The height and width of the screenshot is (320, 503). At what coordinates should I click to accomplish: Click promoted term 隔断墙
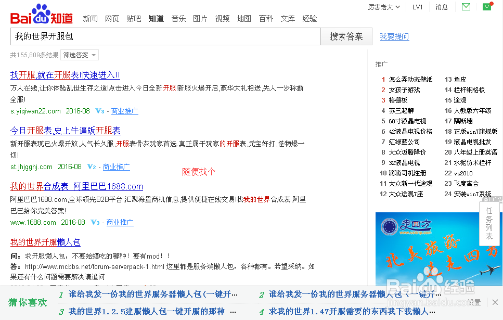pos(463,121)
